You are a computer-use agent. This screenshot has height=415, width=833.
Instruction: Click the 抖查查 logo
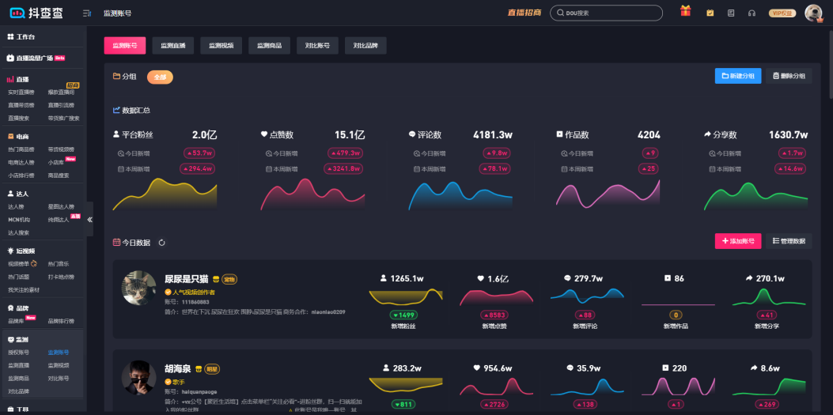click(x=37, y=13)
